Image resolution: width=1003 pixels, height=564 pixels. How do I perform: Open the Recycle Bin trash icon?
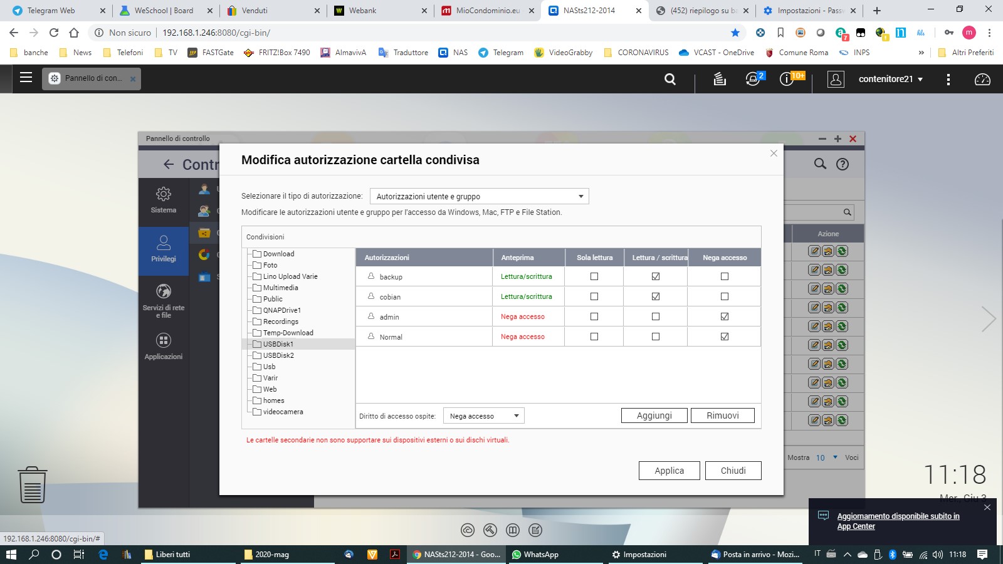coord(33,485)
